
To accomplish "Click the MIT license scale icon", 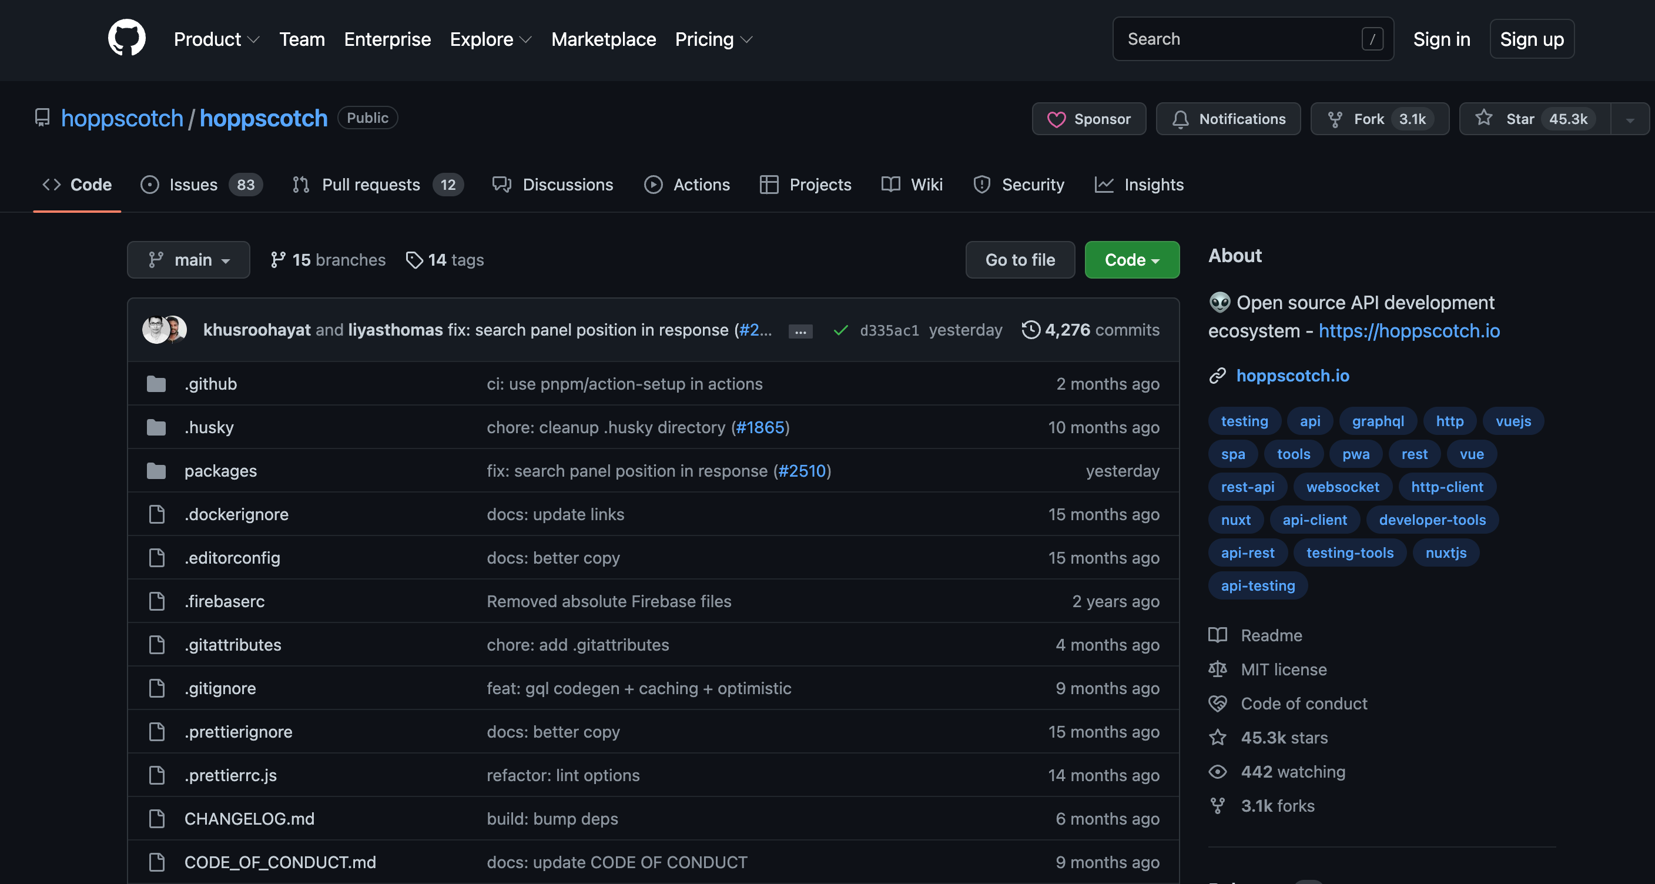I will (x=1218, y=669).
